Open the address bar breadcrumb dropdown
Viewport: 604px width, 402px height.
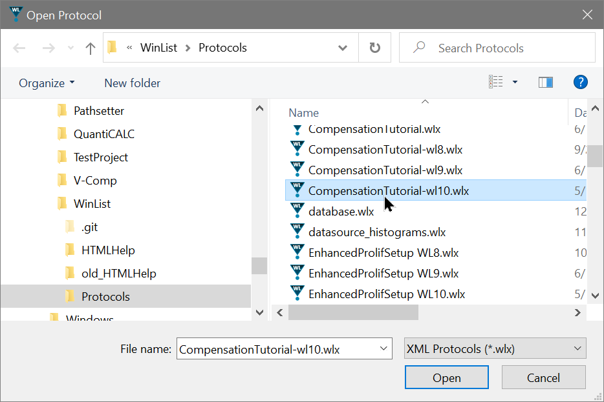pyautogui.click(x=343, y=47)
